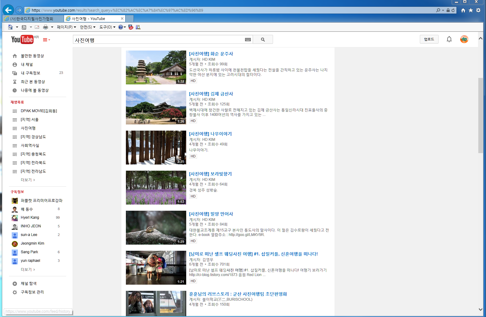Click the 업로드 button
This screenshot has width=486, height=317.
[x=429, y=39]
